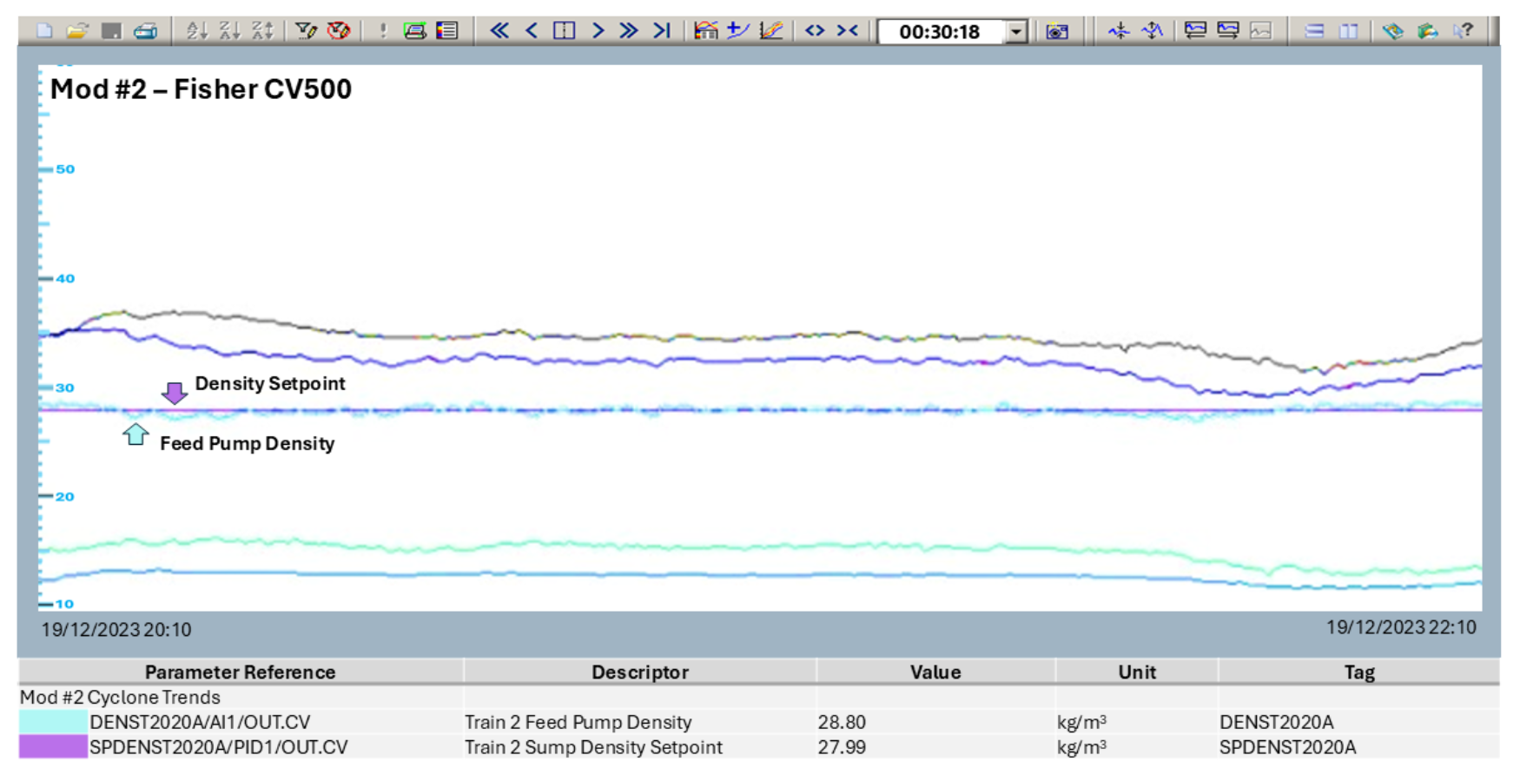Click the sort ascending A-Z icon
Image resolution: width=1520 pixels, height=775 pixels.
pyautogui.click(x=197, y=31)
